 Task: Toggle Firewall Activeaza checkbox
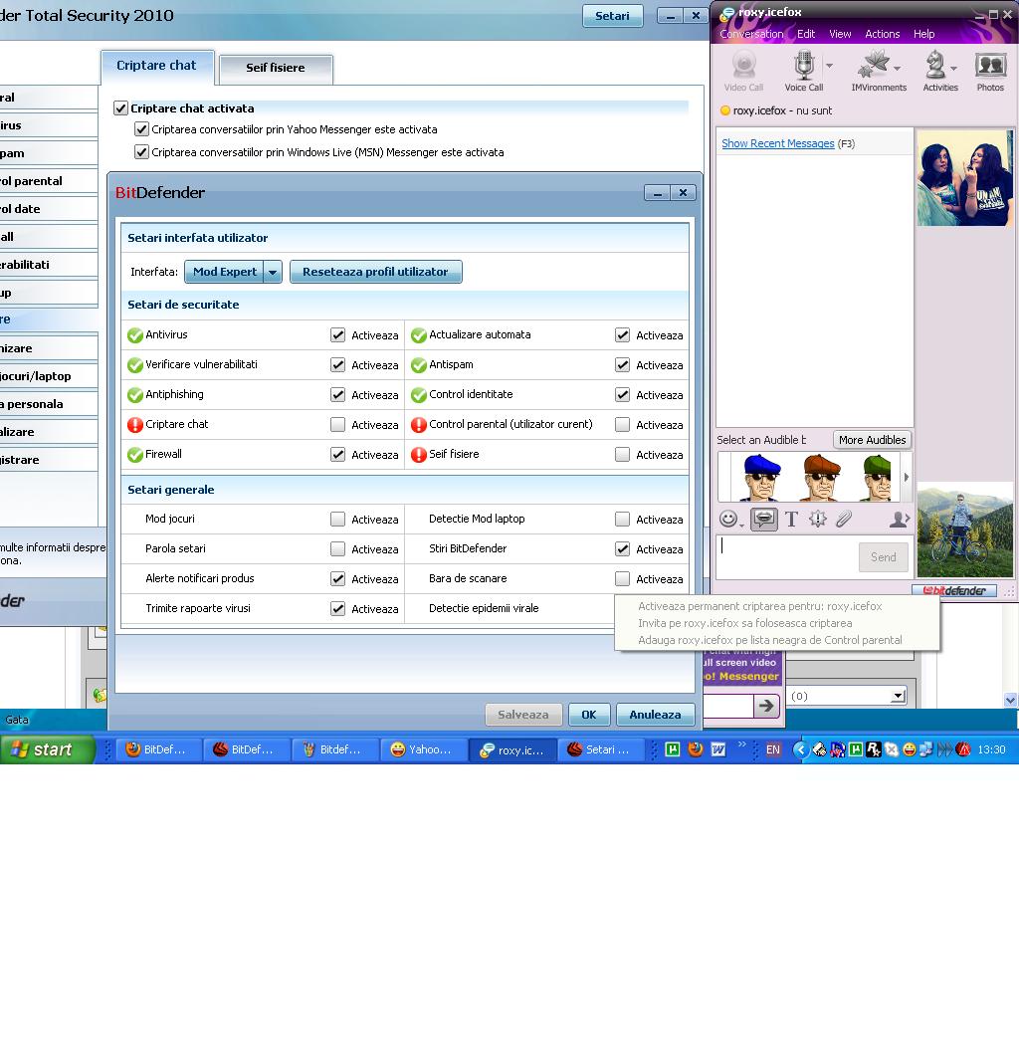click(338, 455)
